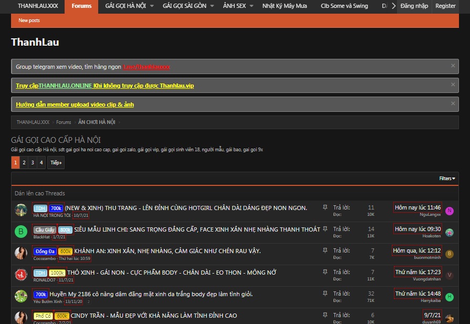Open THANHLAU.XXX in top navigation bar
Screen dimensions: 470x324
pyautogui.click(x=38, y=6)
